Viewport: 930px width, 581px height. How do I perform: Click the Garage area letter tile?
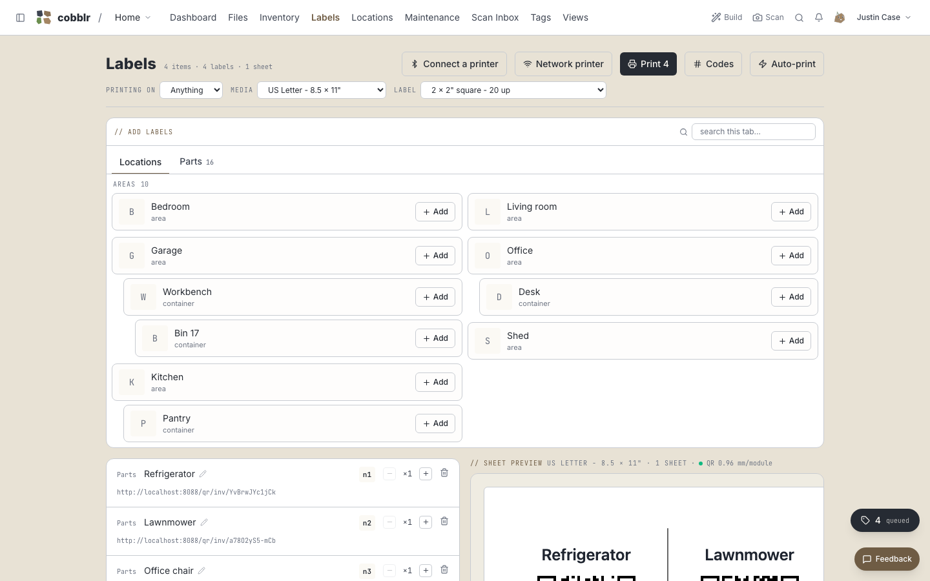[x=132, y=256]
